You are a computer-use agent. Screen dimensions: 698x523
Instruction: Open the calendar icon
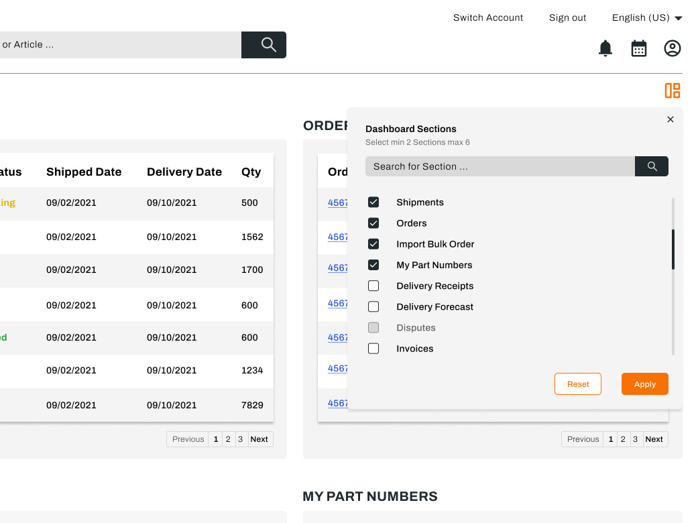coord(639,48)
